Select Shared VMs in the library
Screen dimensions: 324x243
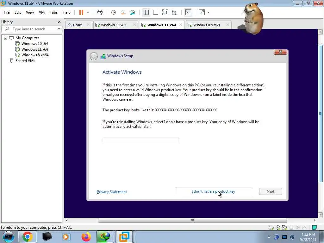point(25,61)
